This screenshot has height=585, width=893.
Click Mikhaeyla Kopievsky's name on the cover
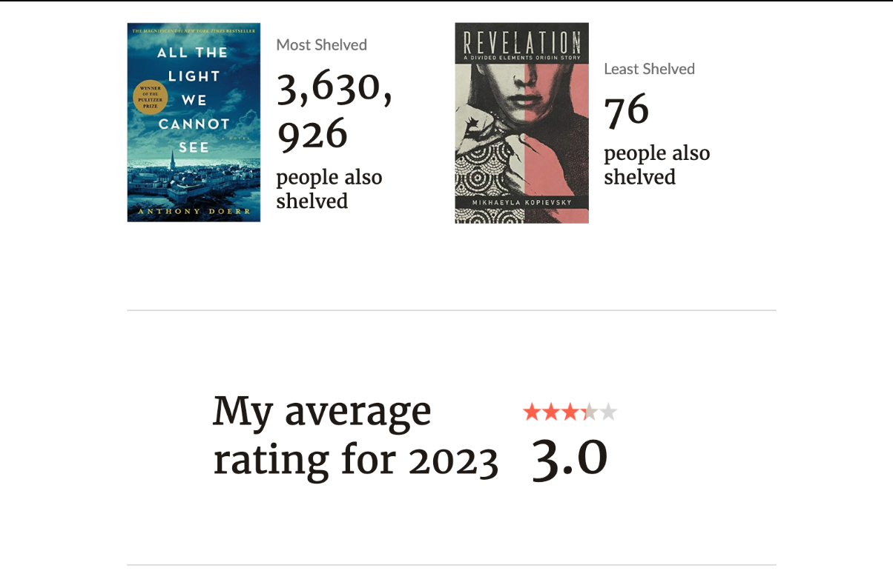tap(521, 202)
